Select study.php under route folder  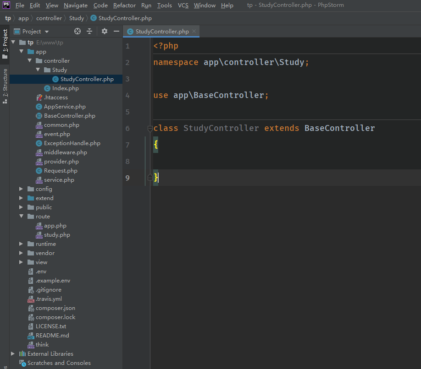[x=57, y=235]
